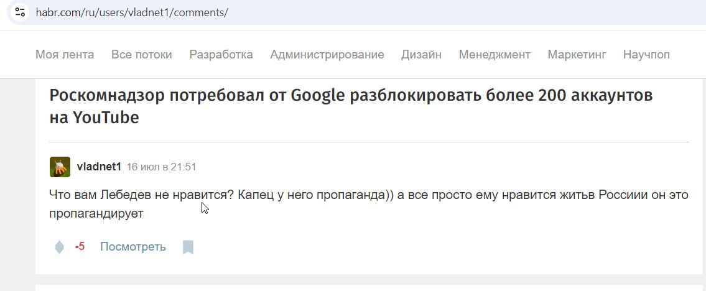
Task: Open vladnet1's avatar image
Action: (60, 167)
